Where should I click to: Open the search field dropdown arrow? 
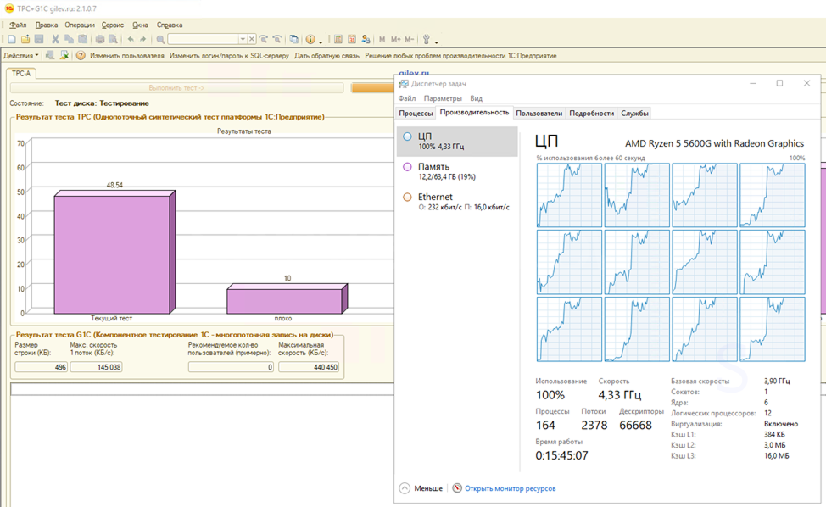[243, 40]
